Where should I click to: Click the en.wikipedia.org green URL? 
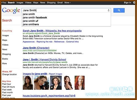coord(41,33)
